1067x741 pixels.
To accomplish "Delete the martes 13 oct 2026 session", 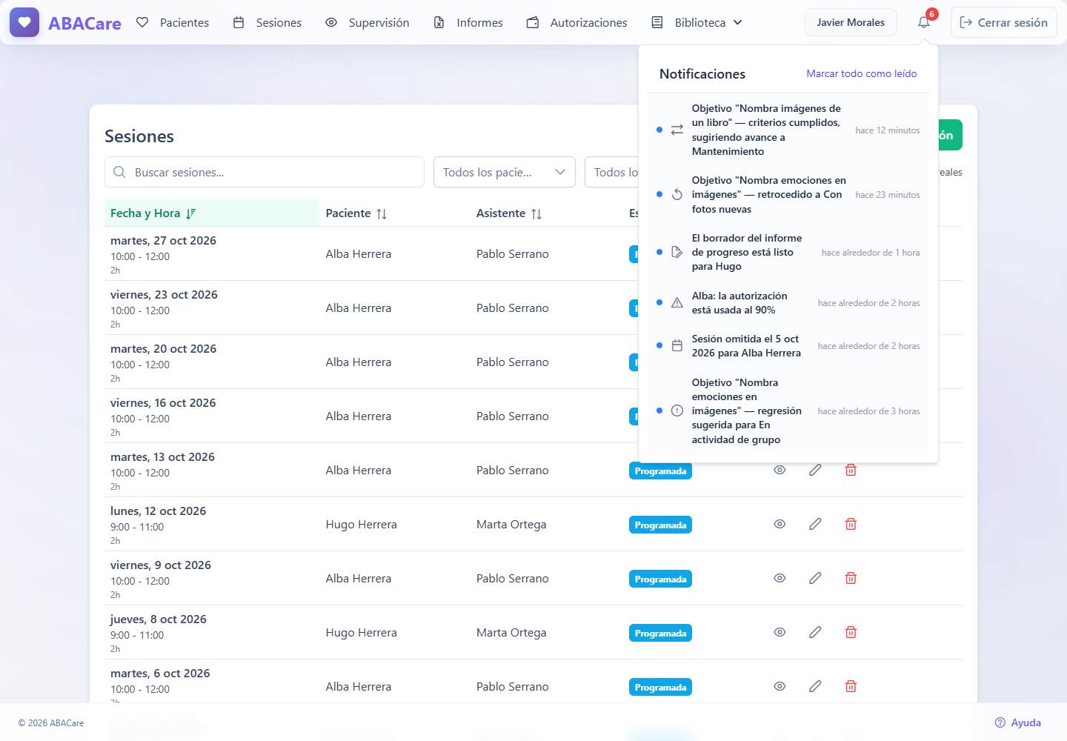I will [851, 470].
